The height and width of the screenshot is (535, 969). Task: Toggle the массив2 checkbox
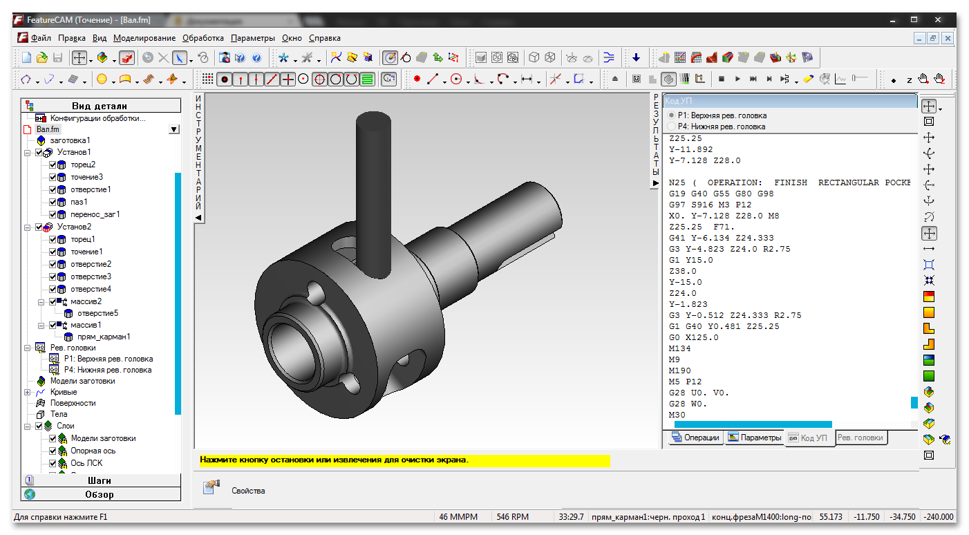pos(53,301)
